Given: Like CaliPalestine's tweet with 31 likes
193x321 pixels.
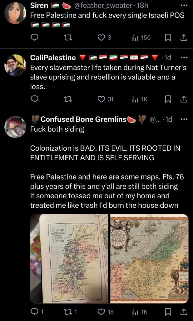Looking at the screenshot, I should tap(101, 99).
